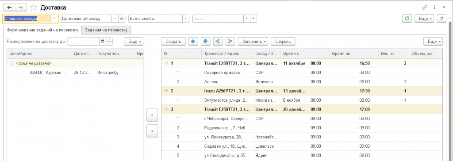This screenshot has width=453, height=161.
Task: Click the 16:50 time cell
Action: point(365,63)
